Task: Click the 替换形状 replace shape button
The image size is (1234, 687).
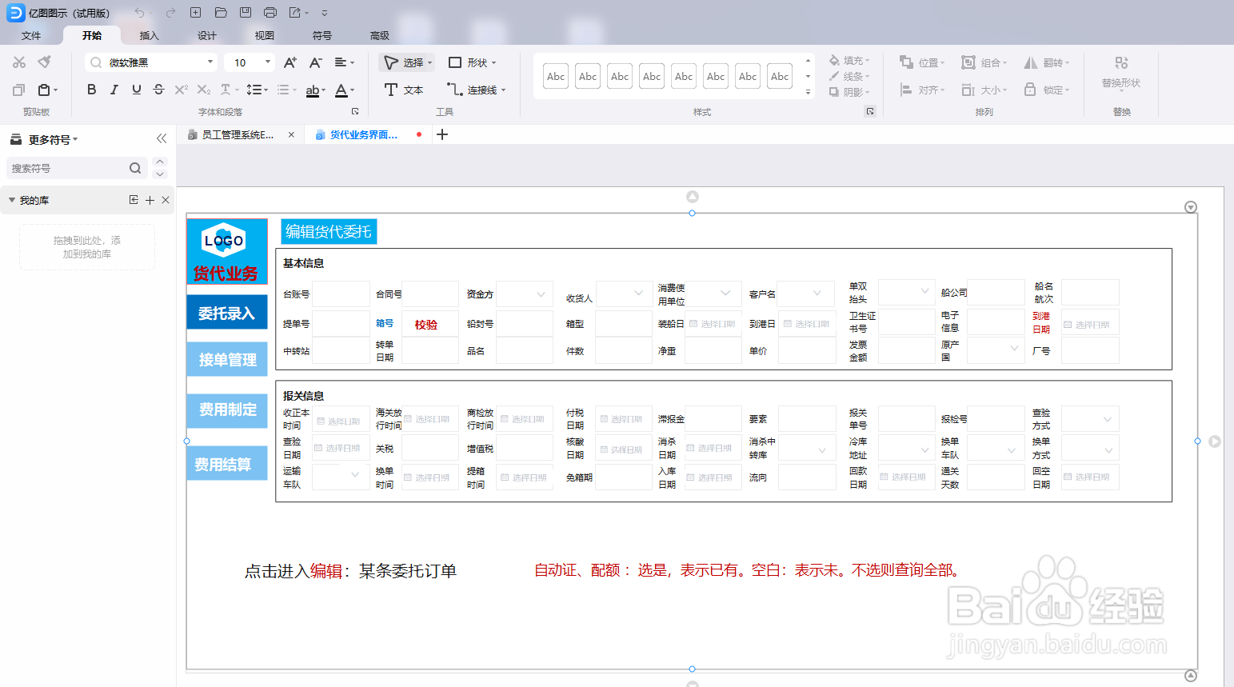Action: (x=1121, y=73)
